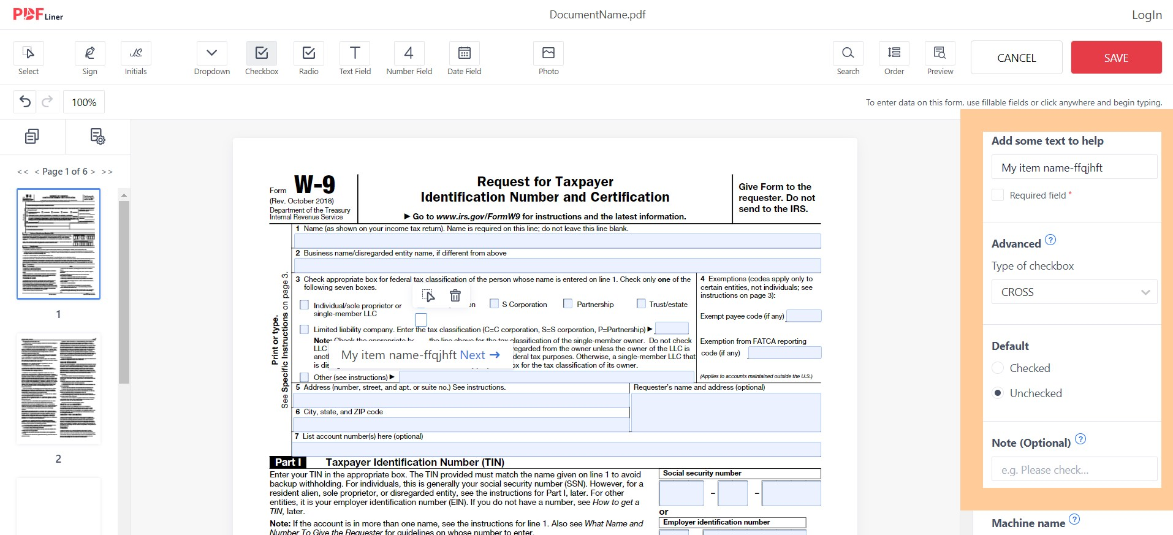
Task: Click the FATCA reporting code field
Action: click(784, 352)
